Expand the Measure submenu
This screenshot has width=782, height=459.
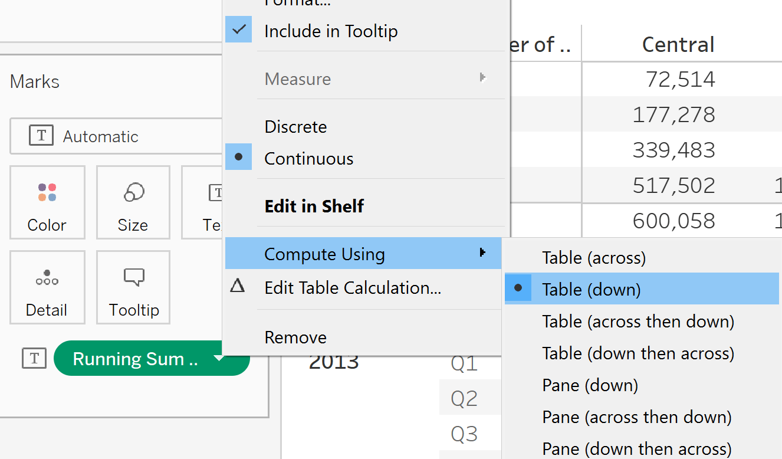click(x=298, y=79)
